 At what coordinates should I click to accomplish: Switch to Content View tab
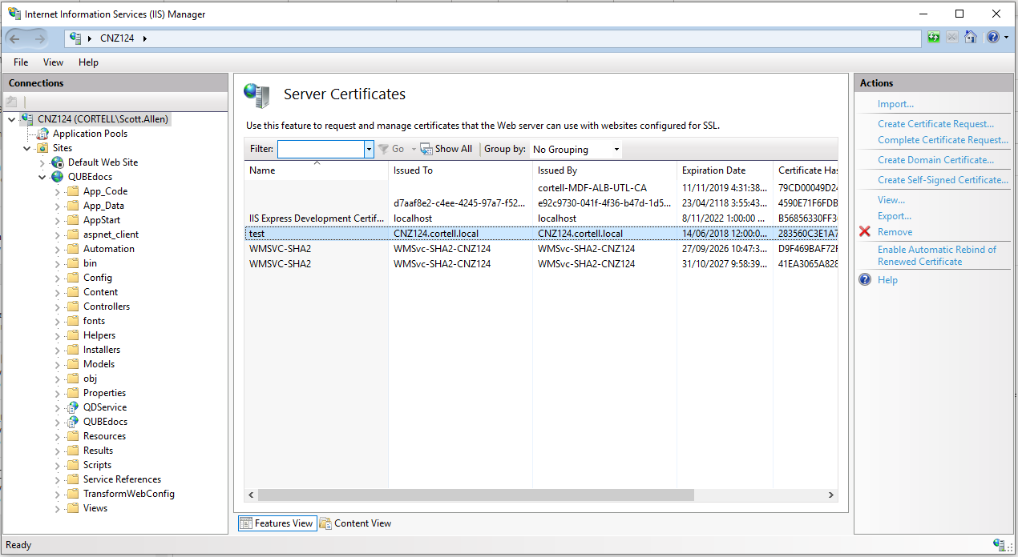click(x=356, y=523)
